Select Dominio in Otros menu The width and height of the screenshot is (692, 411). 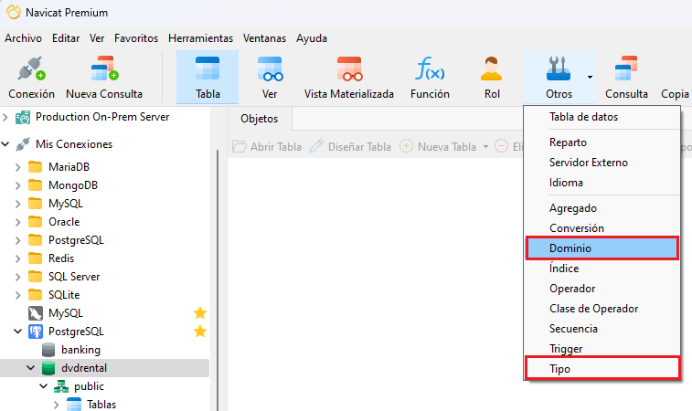(602, 248)
